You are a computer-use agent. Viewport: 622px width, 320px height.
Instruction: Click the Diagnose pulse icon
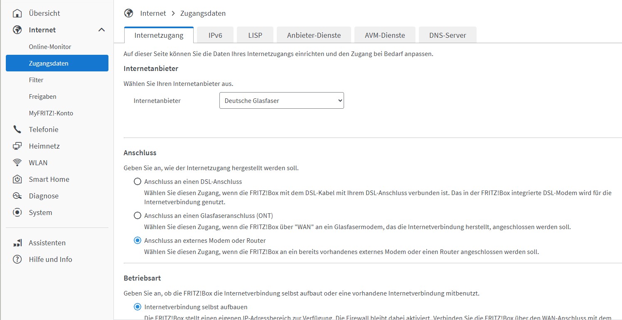point(17,196)
